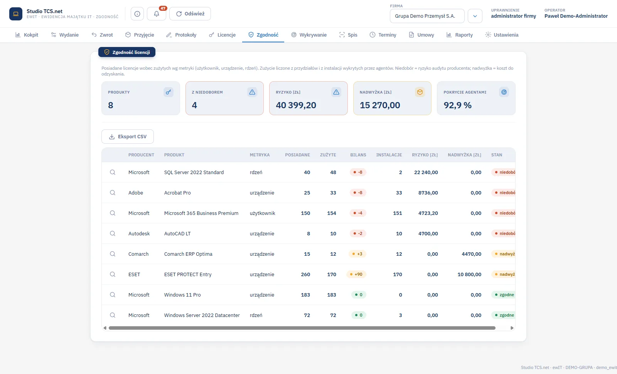The image size is (617, 374).
Task: Click the +90 balance badge for ESET
Action: click(356, 274)
